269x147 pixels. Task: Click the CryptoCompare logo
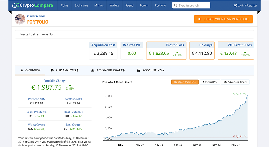pyautogui.click(x=32, y=5)
